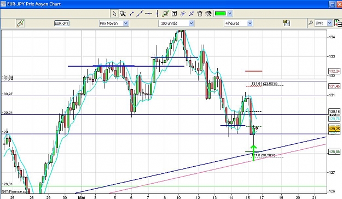Image resolution: width=342 pixels, height=199 pixels.
Task: Pick the horizontal line drawing tool
Action: [x=148, y=14]
